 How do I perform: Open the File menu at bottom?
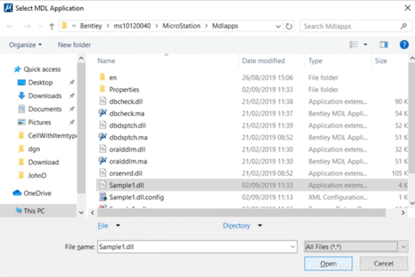tap(102, 226)
